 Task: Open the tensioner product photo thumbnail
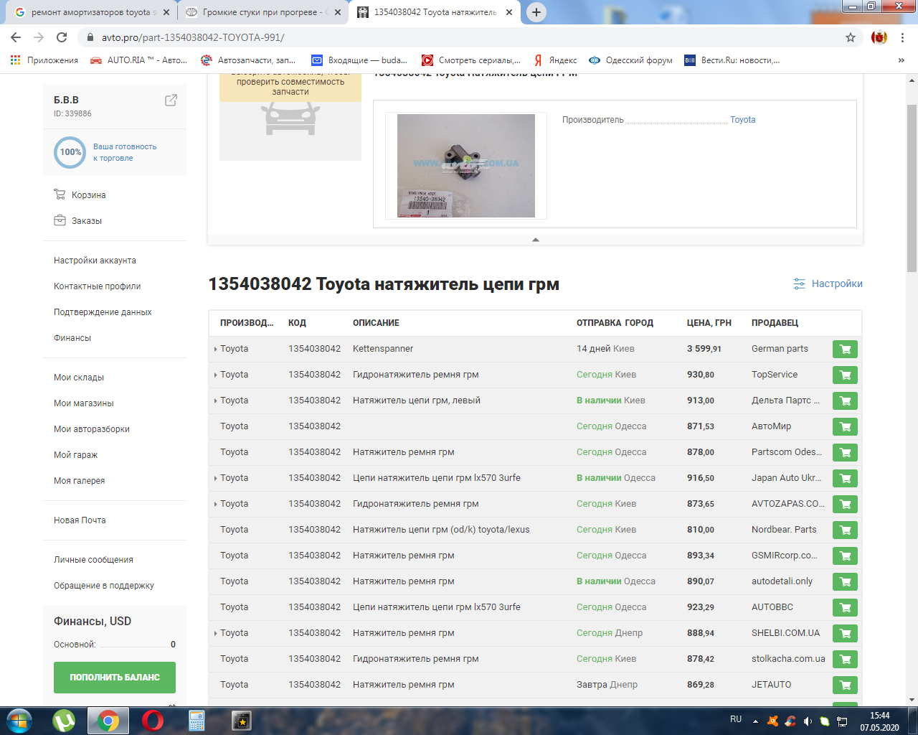(466, 166)
